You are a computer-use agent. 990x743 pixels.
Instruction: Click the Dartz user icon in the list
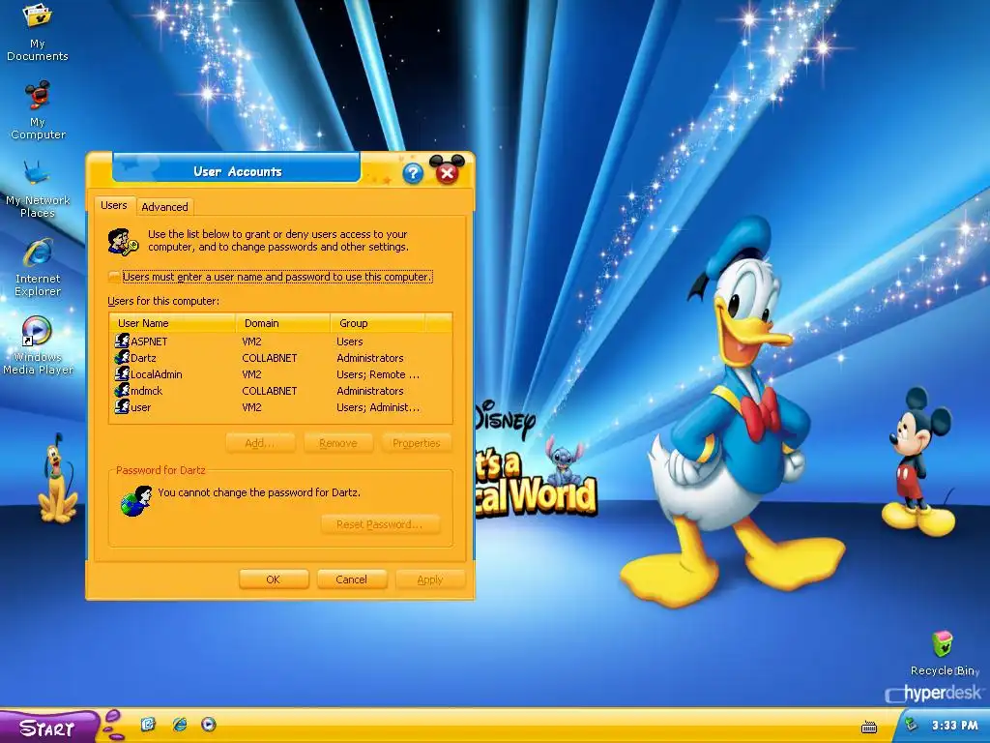point(122,358)
